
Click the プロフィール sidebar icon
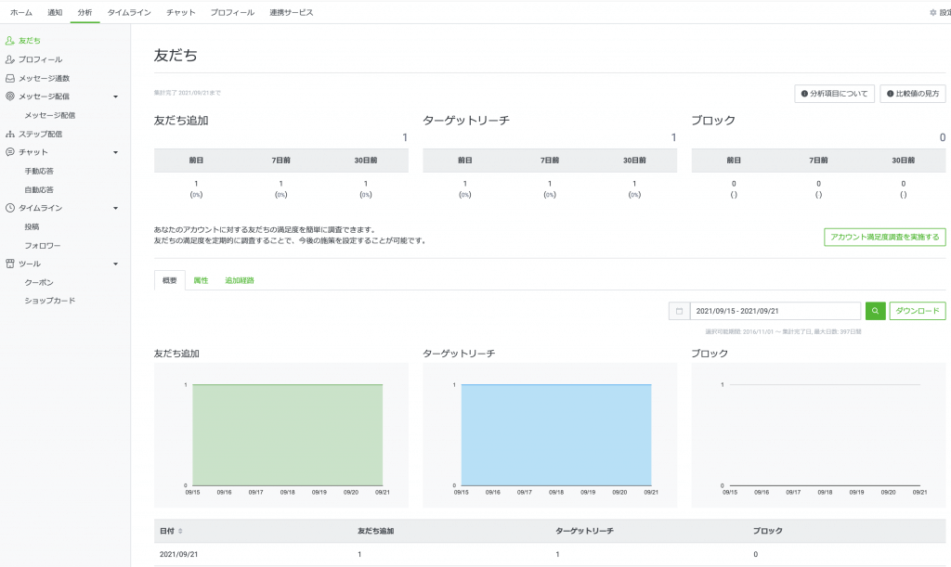pyautogui.click(x=9, y=59)
